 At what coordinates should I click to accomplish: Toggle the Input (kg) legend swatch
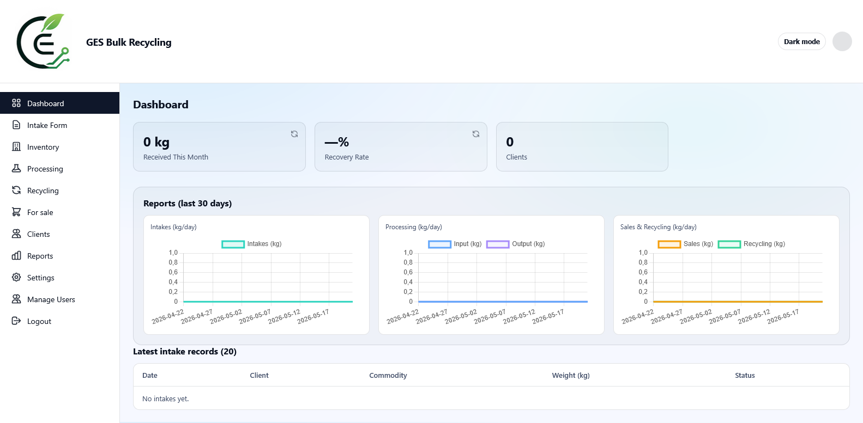coord(439,244)
